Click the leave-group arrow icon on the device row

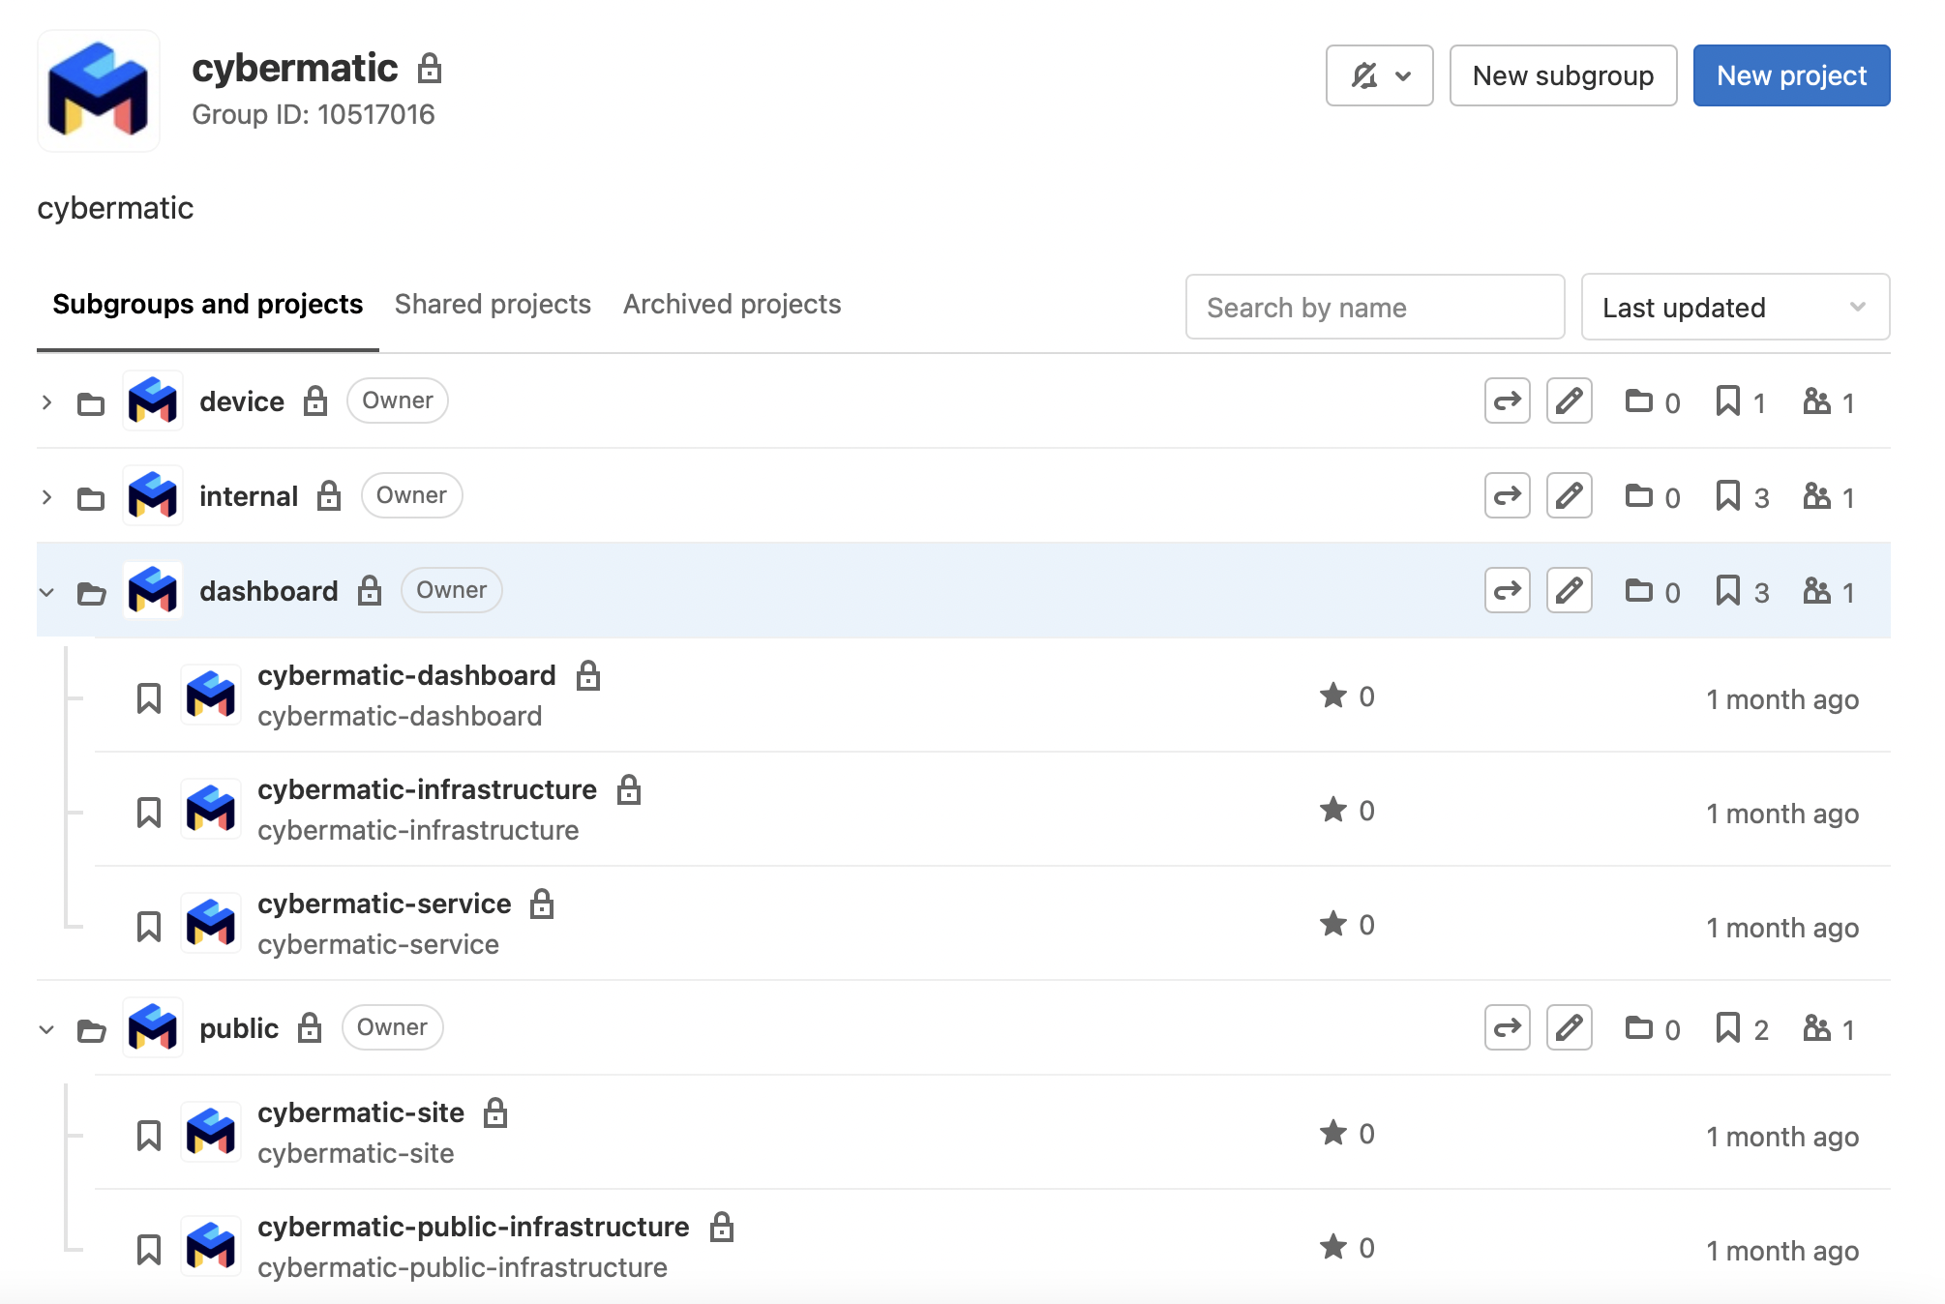(1507, 401)
